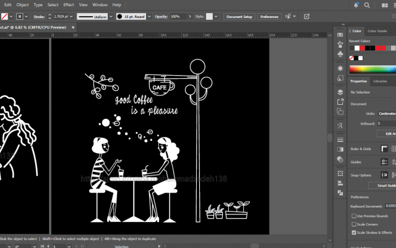Image resolution: width=396 pixels, height=248 pixels.
Task: Click the Align panel icon
Action: pyautogui.click(x=340, y=184)
